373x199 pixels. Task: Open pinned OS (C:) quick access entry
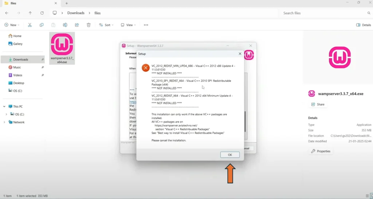click(17, 91)
